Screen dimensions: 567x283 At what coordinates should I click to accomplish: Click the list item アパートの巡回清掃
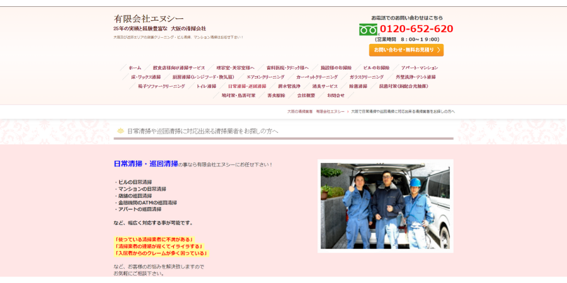click(x=140, y=209)
